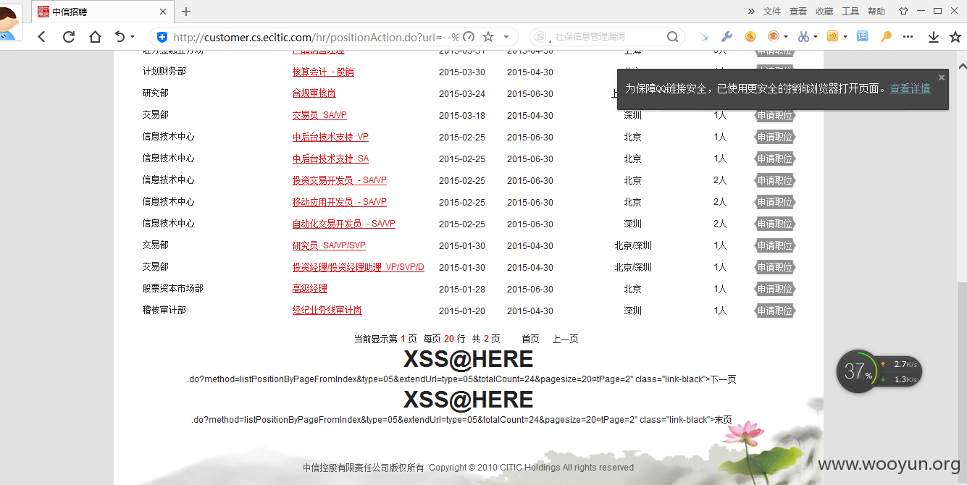The image size is (967, 485).
Task: Click the blue security shield in the address bar
Action: pos(162,37)
